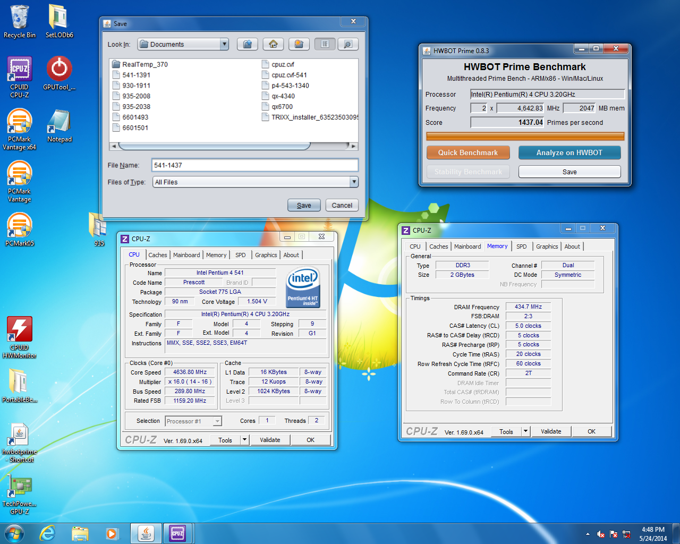Expand the Files of Type dropdown
Image resolution: width=680 pixels, height=544 pixels.
coord(354,182)
